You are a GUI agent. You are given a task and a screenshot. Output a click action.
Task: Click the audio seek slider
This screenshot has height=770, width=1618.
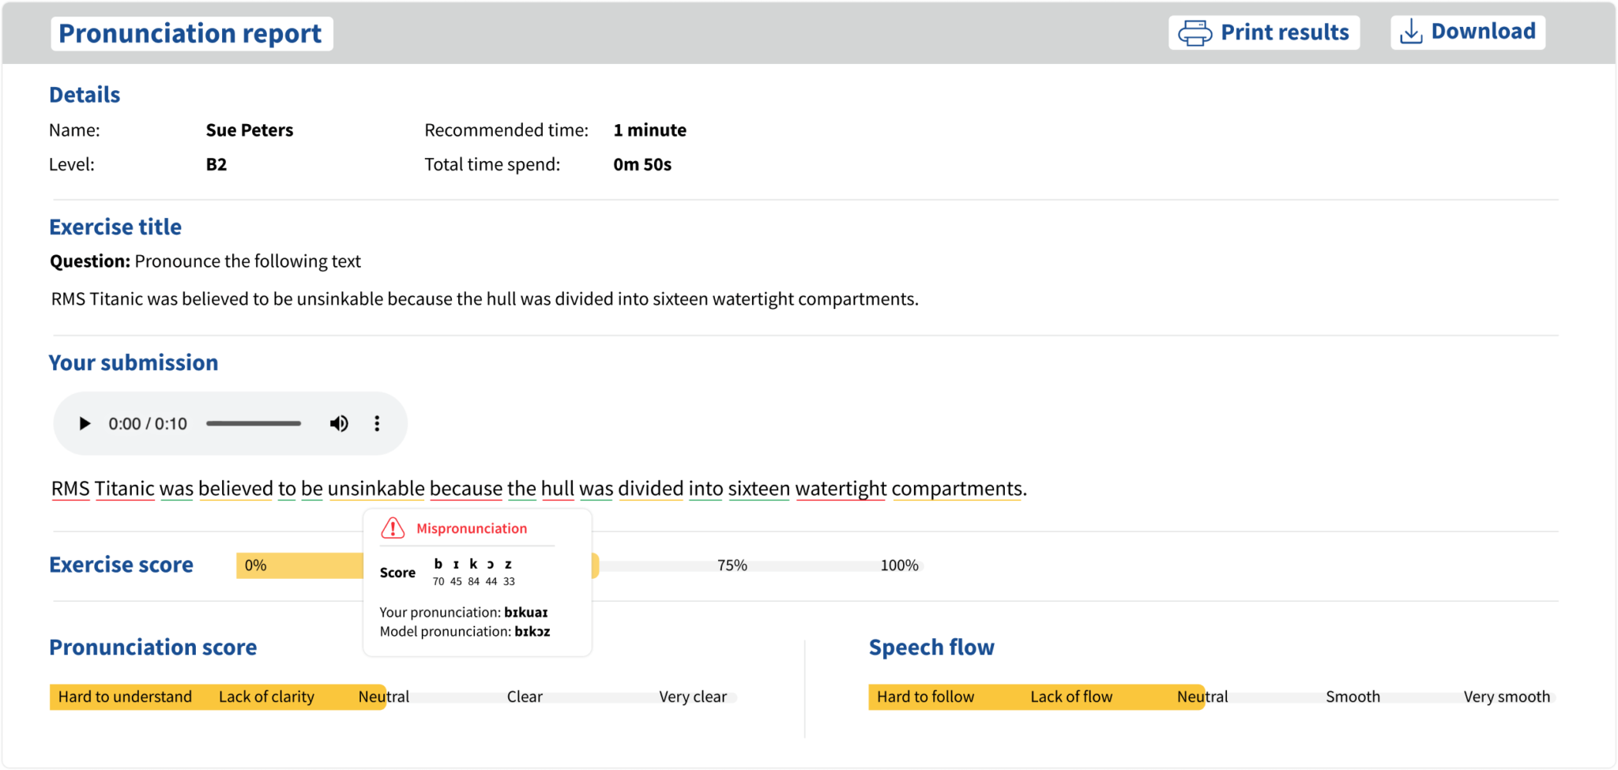point(254,424)
